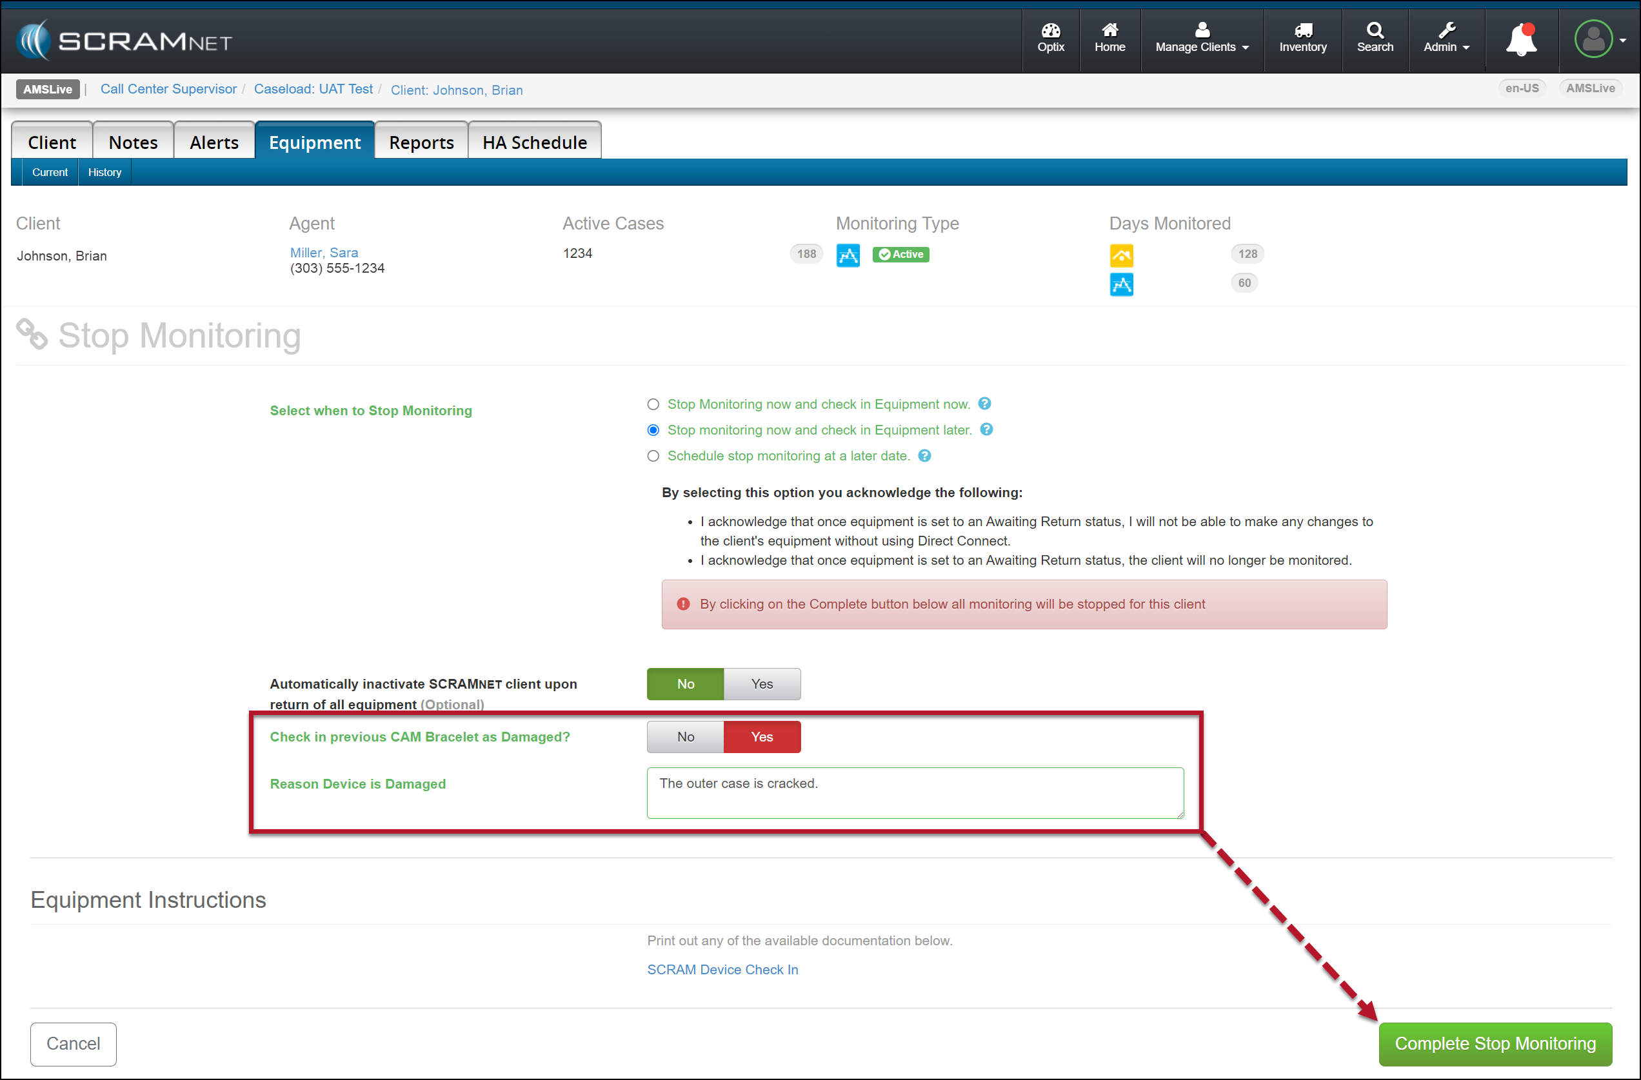Image resolution: width=1641 pixels, height=1080 pixels.
Task: Expand the Manage Clients dropdown
Action: coord(1202,39)
